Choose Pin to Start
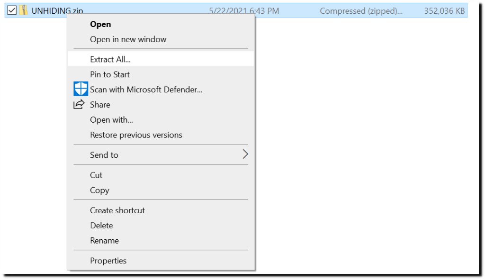The image size is (485, 280). (161, 74)
